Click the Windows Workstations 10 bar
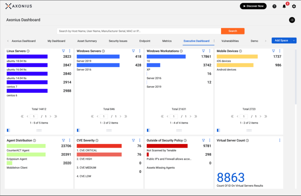 tap(166, 57)
